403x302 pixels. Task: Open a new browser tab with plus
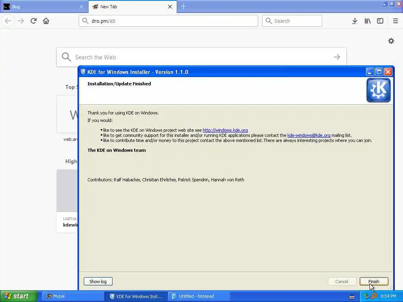point(183,6)
